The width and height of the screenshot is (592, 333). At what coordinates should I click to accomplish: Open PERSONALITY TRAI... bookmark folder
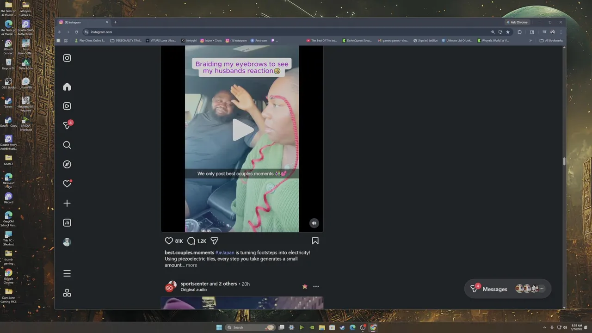tap(126, 40)
